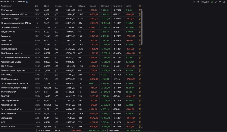This screenshot has width=227, height=132.
Task: Click trash icon for TGKN ТГК-14 row
Action: (x=140, y=127)
